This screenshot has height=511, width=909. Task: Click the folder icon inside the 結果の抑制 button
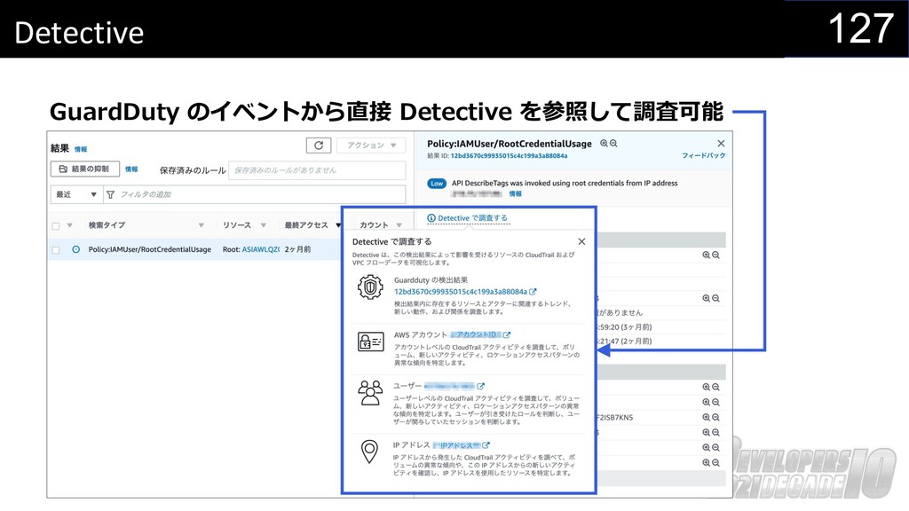(63, 169)
